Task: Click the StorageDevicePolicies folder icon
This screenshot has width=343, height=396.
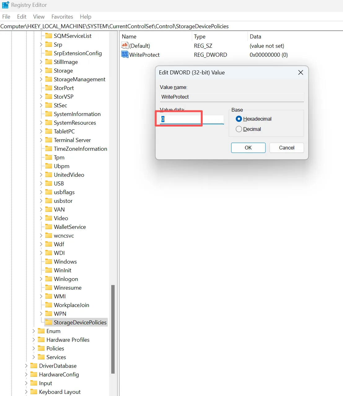Action: click(49, 322)
